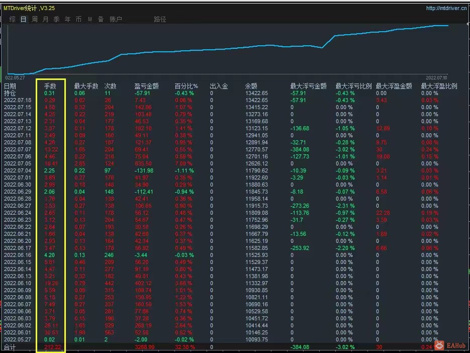
Task: Select the 2022.07.05 date row
Action: (18, 163)
